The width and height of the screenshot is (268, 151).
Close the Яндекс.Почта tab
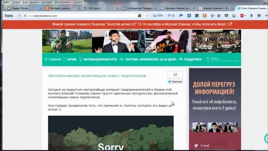[x=41, y=8]
